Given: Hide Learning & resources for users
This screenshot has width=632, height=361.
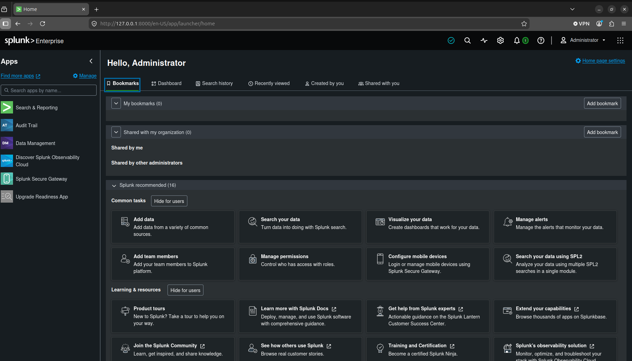Looking at the screenshot, I should [x=185, y=290].
